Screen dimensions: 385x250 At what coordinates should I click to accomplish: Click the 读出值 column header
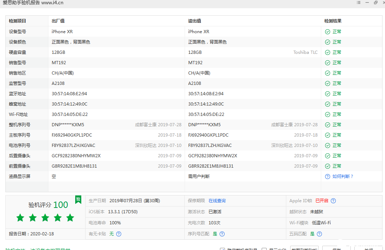point(195,21)
